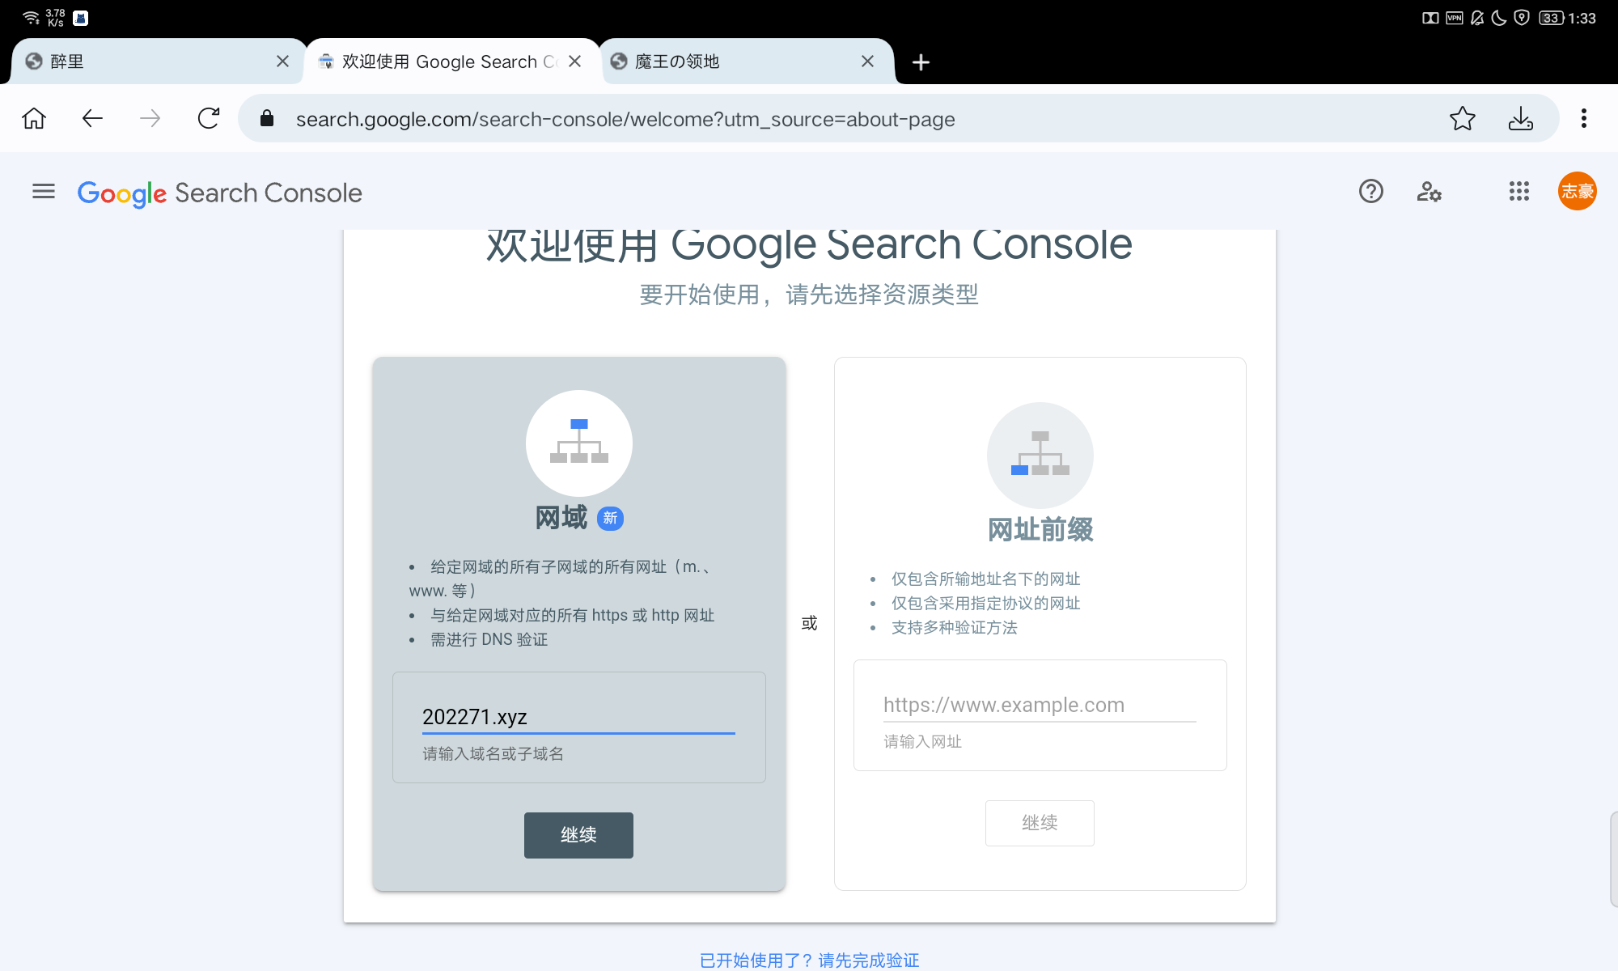Switch to the 魔王の领地 tab
The height and width of the screenshot is (971, 1618).
[x=728, y=61]
